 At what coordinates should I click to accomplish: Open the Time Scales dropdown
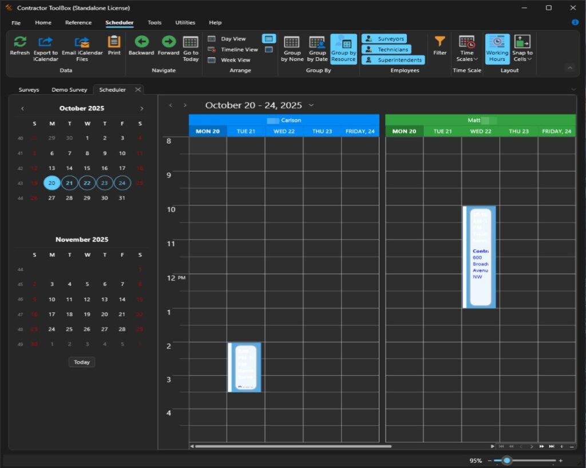(467, 49)
